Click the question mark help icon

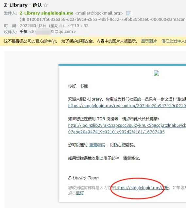point(53,41)
